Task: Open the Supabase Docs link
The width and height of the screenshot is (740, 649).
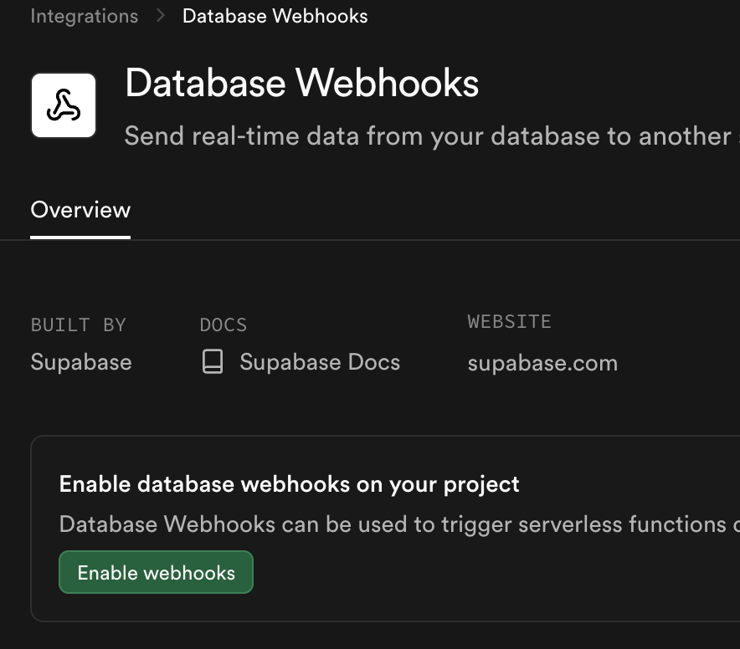Action: [319, 362]
